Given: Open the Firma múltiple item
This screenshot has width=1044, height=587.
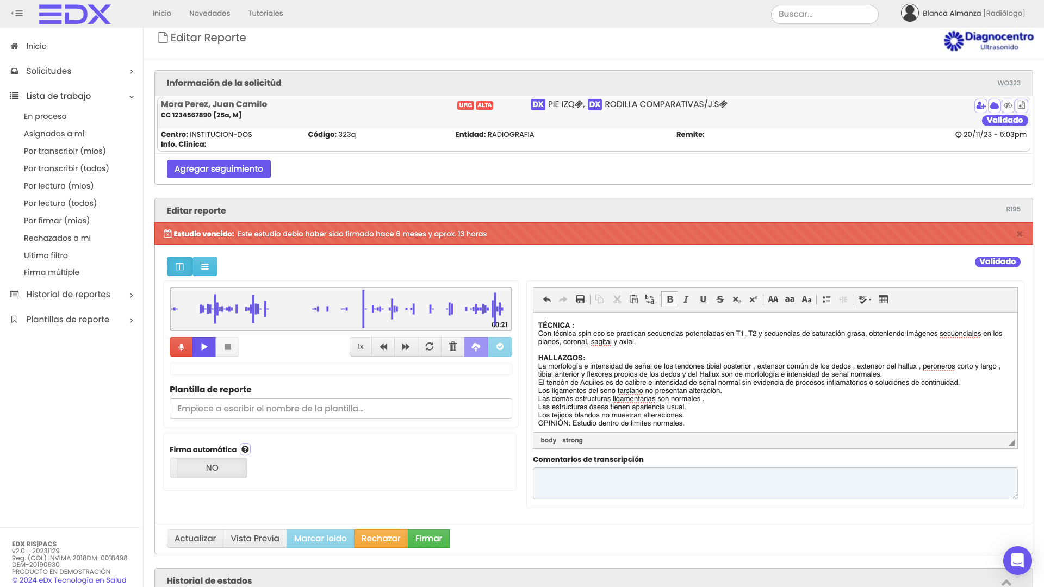Looking at the screenshot, I should [52, 272].
